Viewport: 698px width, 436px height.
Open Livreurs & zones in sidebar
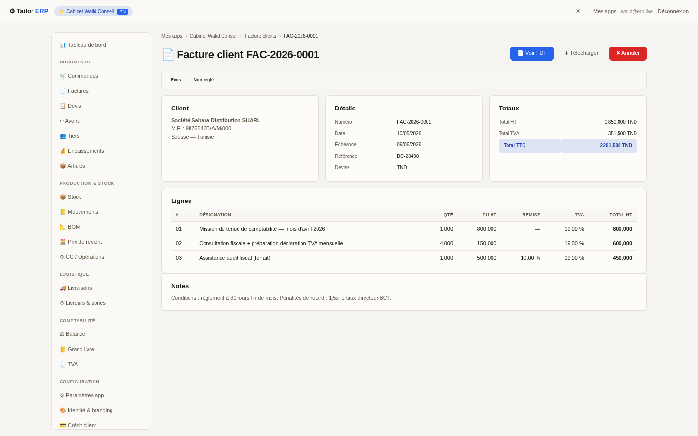tap(102, 303)
